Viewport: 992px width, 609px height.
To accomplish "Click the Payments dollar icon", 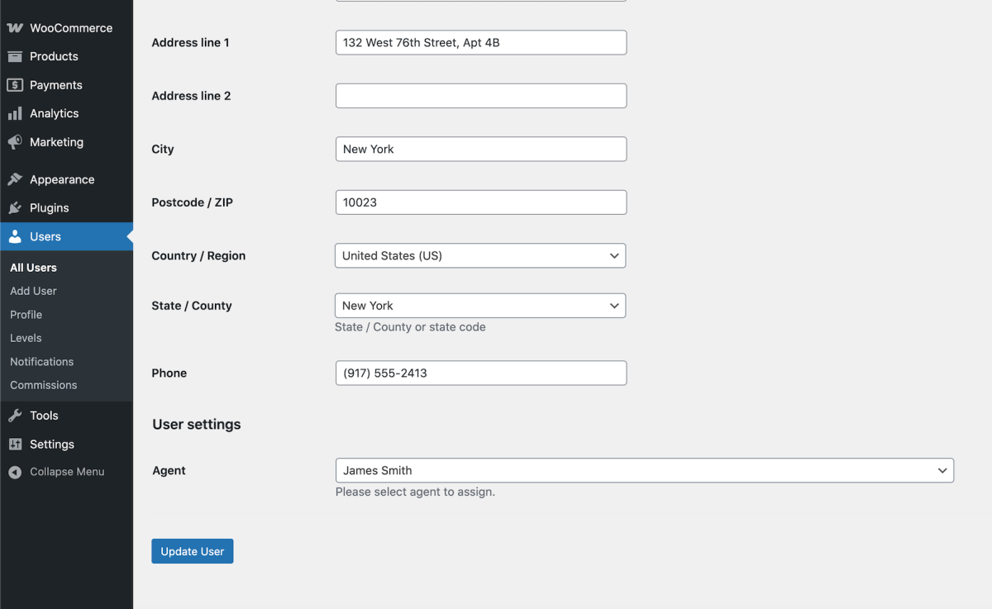I will (x=15, y=85).
